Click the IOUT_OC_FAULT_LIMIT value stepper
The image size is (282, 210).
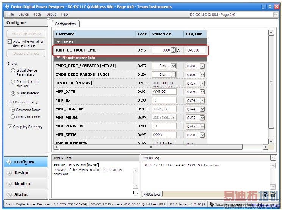click(173, 50)
